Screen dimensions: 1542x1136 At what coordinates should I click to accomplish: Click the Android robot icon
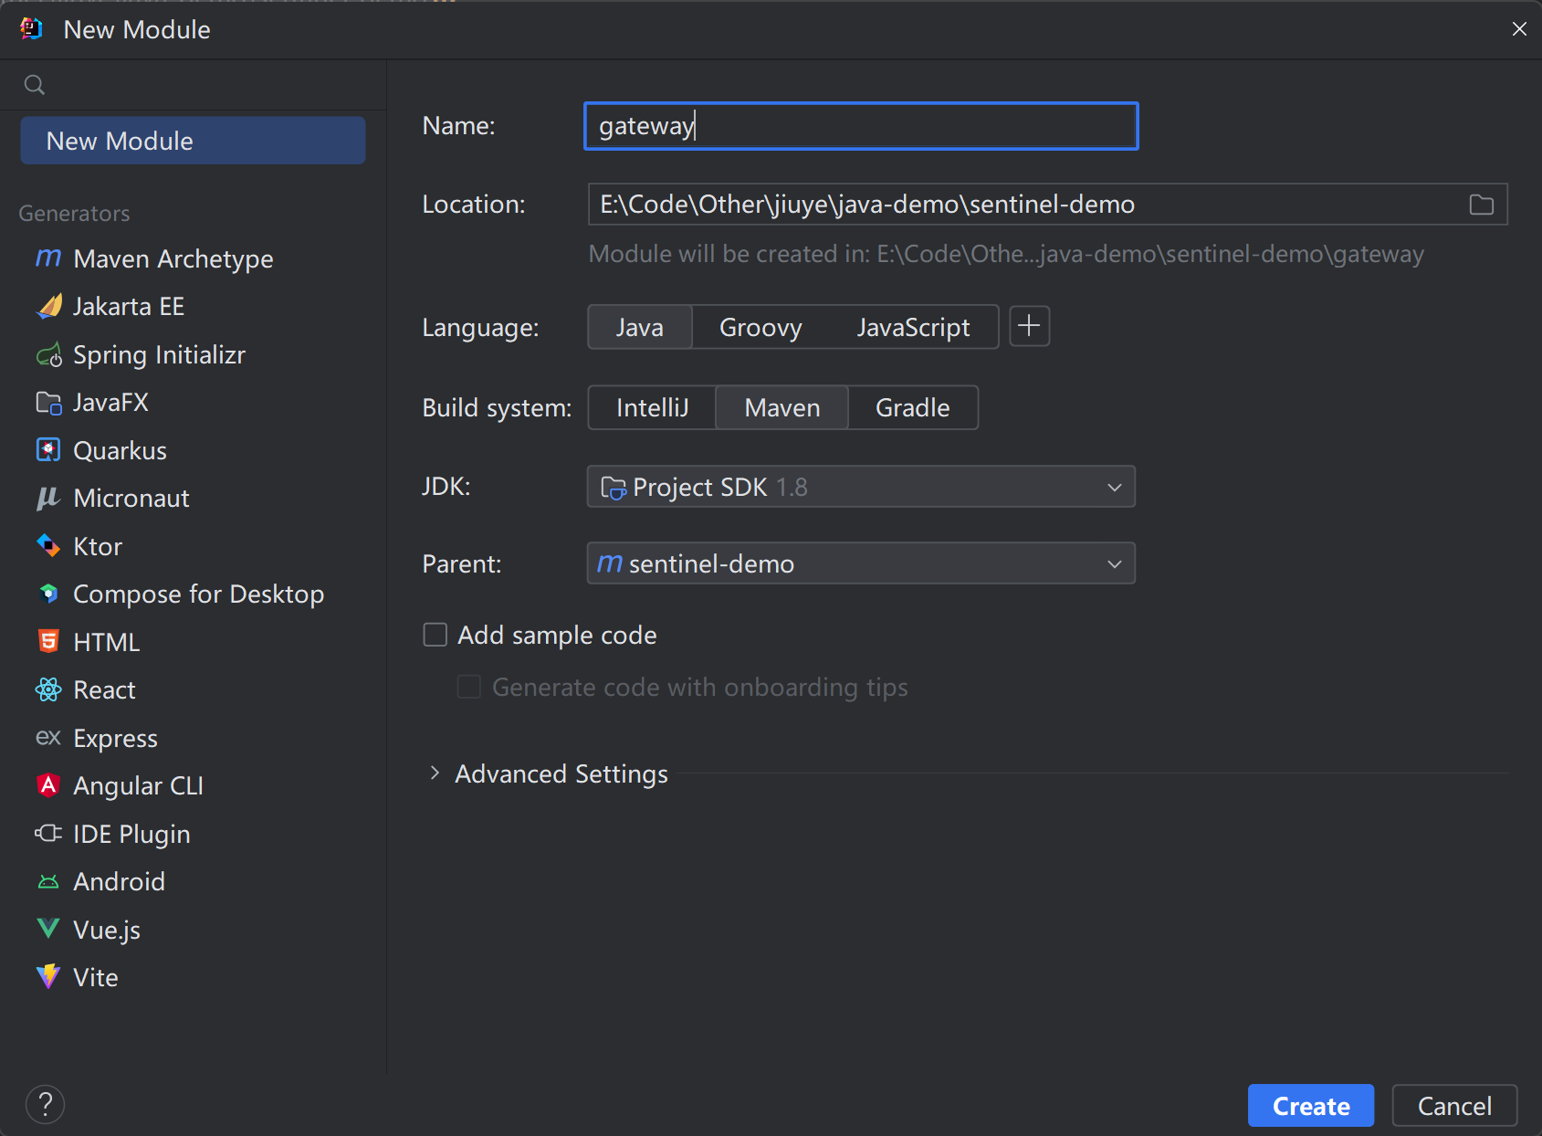click(x=48, y=881)
